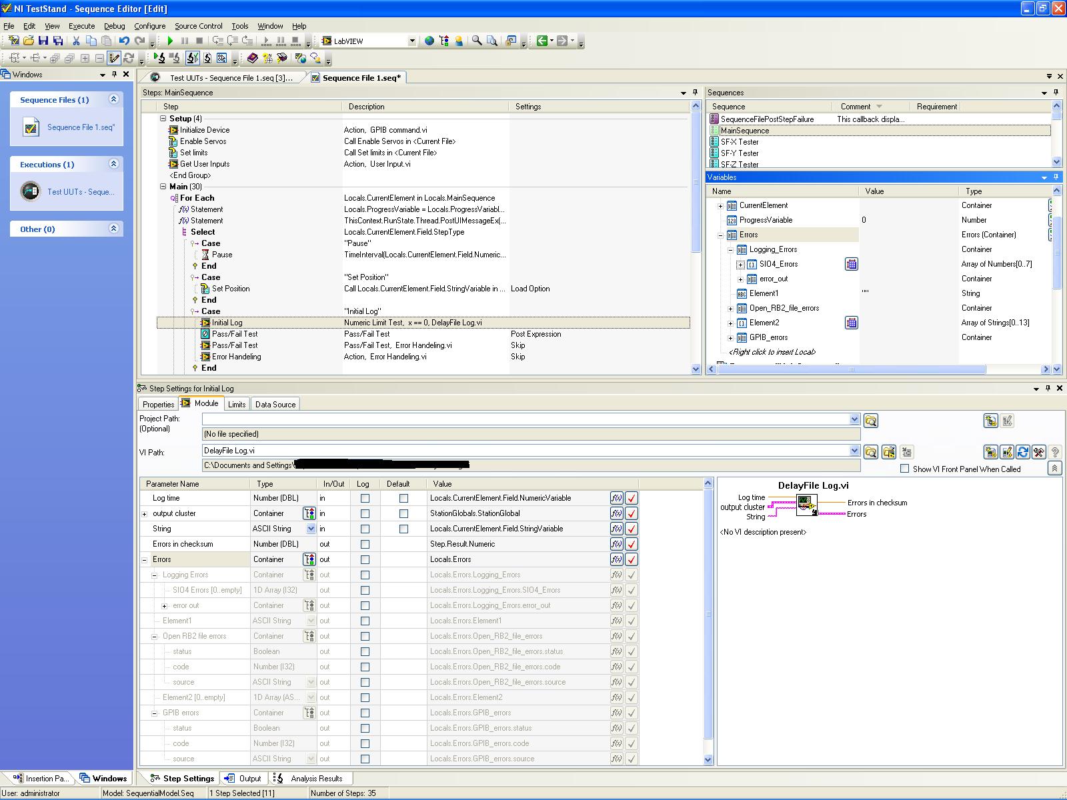Enable Show VI Front Panel When Called
Screen dimensions: 1067x800
coord(905,469)
